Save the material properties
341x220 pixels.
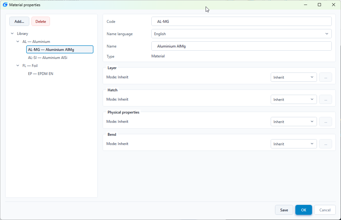point(284,210)
